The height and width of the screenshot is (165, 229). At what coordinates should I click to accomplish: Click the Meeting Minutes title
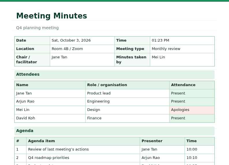(52, 16)
